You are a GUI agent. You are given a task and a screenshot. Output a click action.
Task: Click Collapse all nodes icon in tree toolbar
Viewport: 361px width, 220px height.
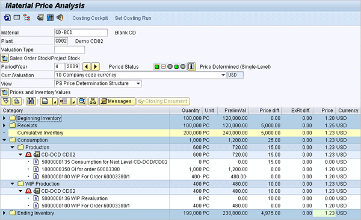click(17, 101)
